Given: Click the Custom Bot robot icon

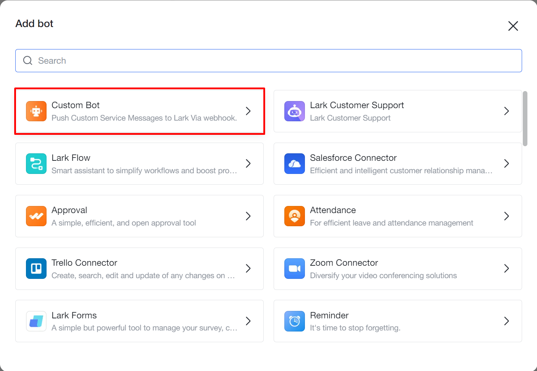Looking at the screenshot, I should pos(36,111).
